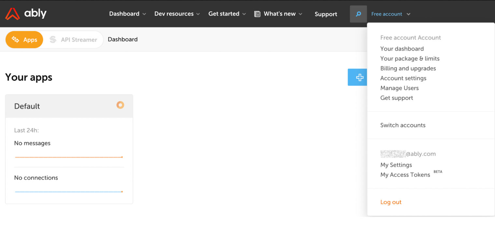Click the arrows icon inside the Apps pill
Screen dimensions: 495x247
[15, 39]
